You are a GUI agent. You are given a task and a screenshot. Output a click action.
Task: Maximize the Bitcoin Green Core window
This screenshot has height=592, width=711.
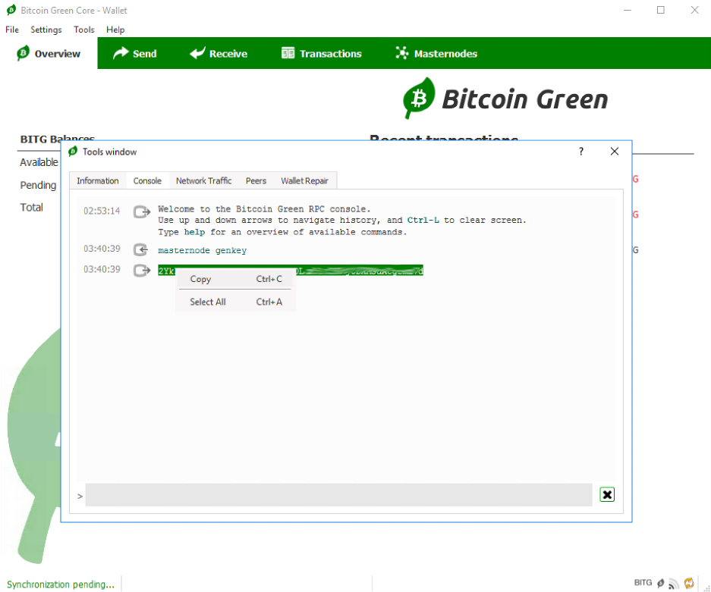(x=661, y=10)
